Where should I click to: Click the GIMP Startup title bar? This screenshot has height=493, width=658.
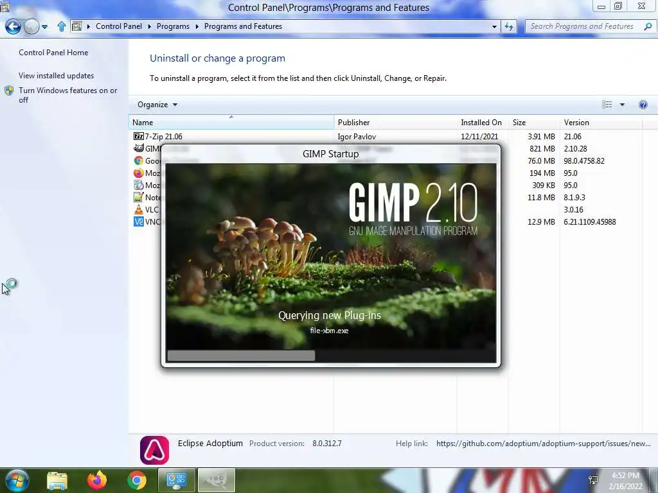click(x=331, y=154)
